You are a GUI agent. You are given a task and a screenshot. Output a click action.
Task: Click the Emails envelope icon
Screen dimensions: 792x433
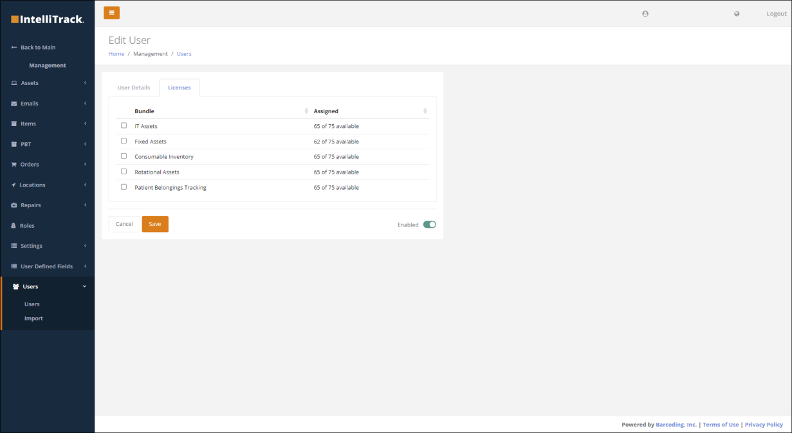coord(14,104)
